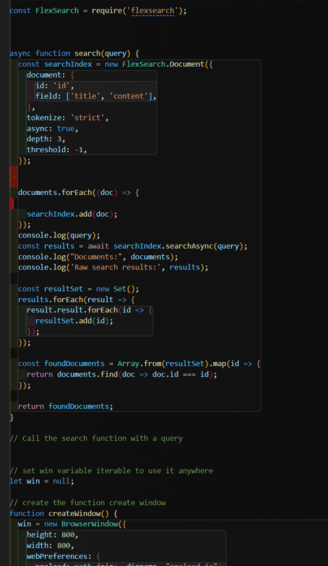328x566 pixels.
Task: Click the 'true' value of the async option
Action: (x=66, y=128)
